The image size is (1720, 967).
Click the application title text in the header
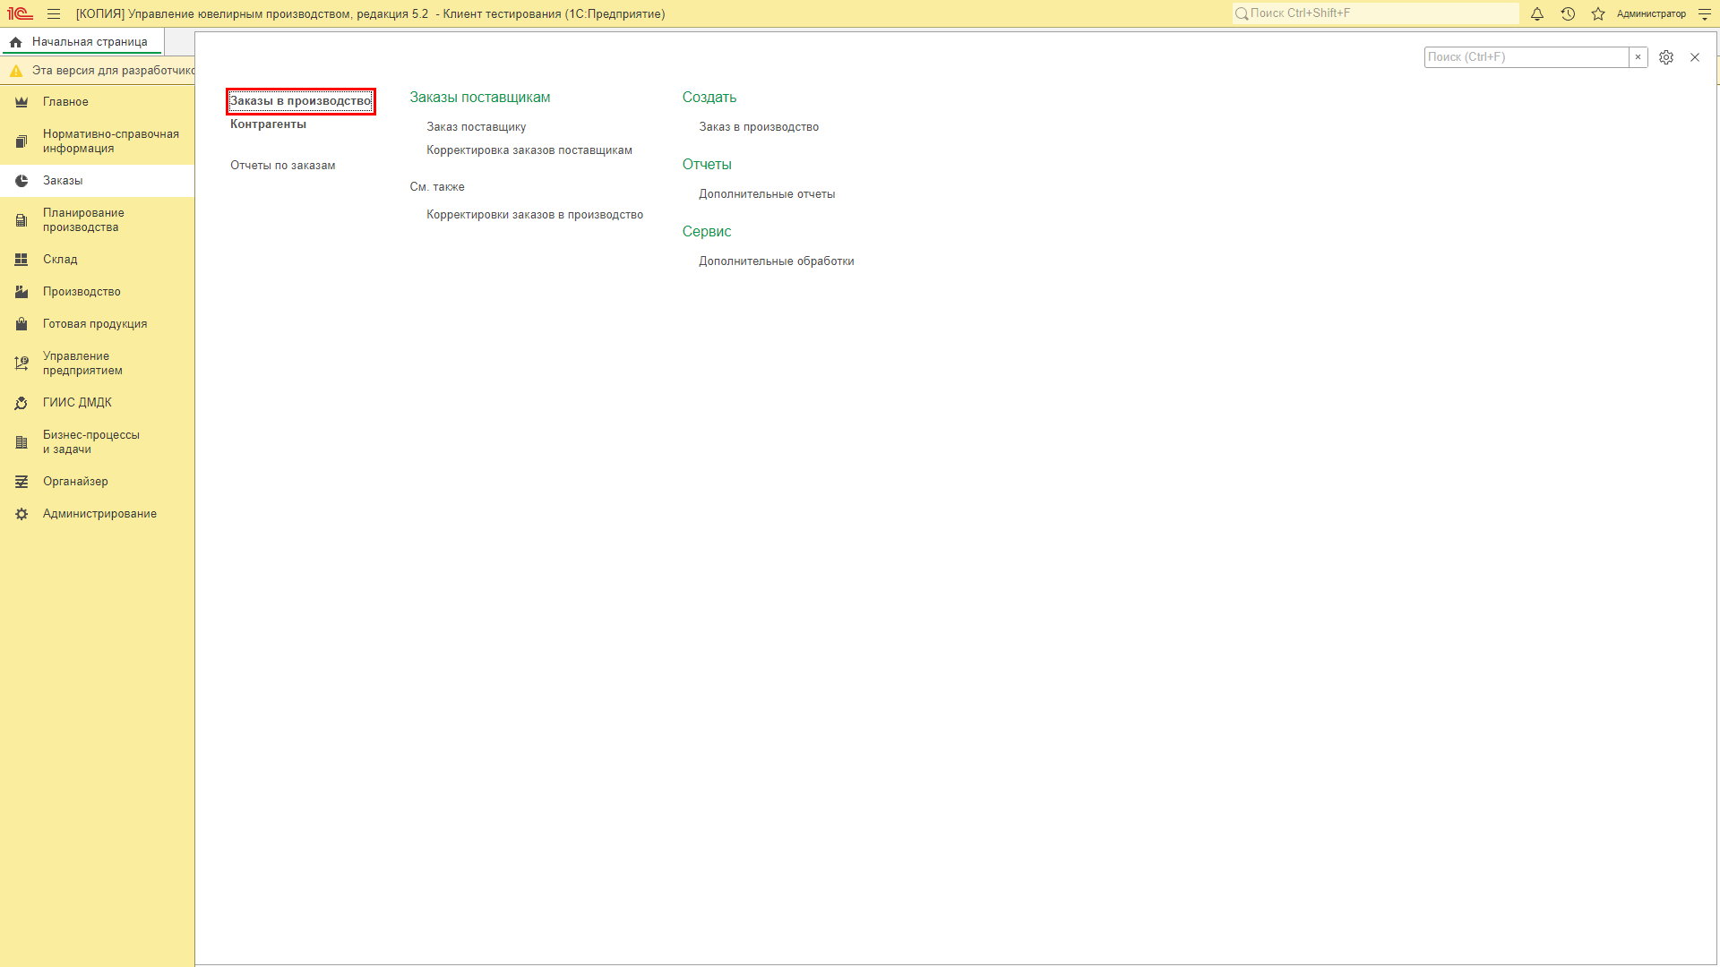(370, 14)
